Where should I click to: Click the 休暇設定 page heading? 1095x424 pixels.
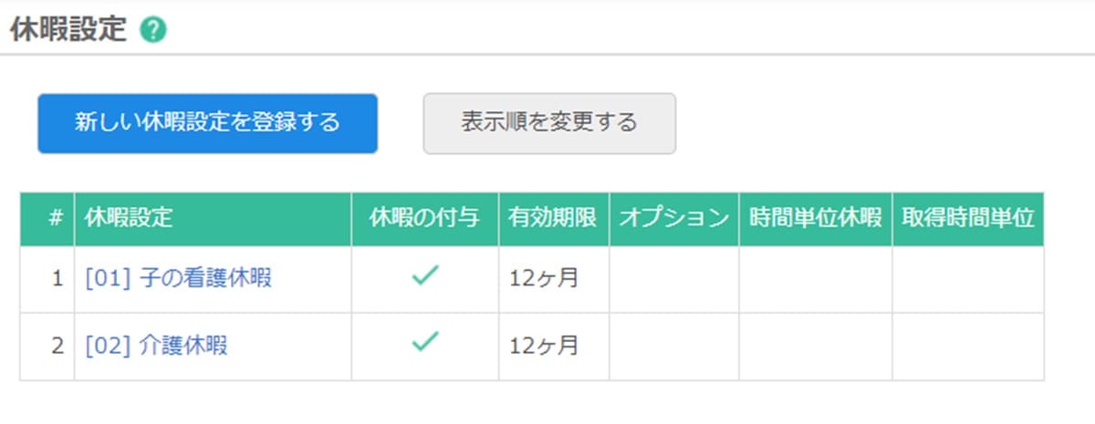pyautogui.click(x=68, y=30)
